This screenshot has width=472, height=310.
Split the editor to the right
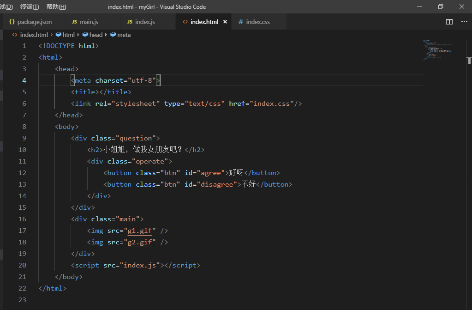coord(449,22)
